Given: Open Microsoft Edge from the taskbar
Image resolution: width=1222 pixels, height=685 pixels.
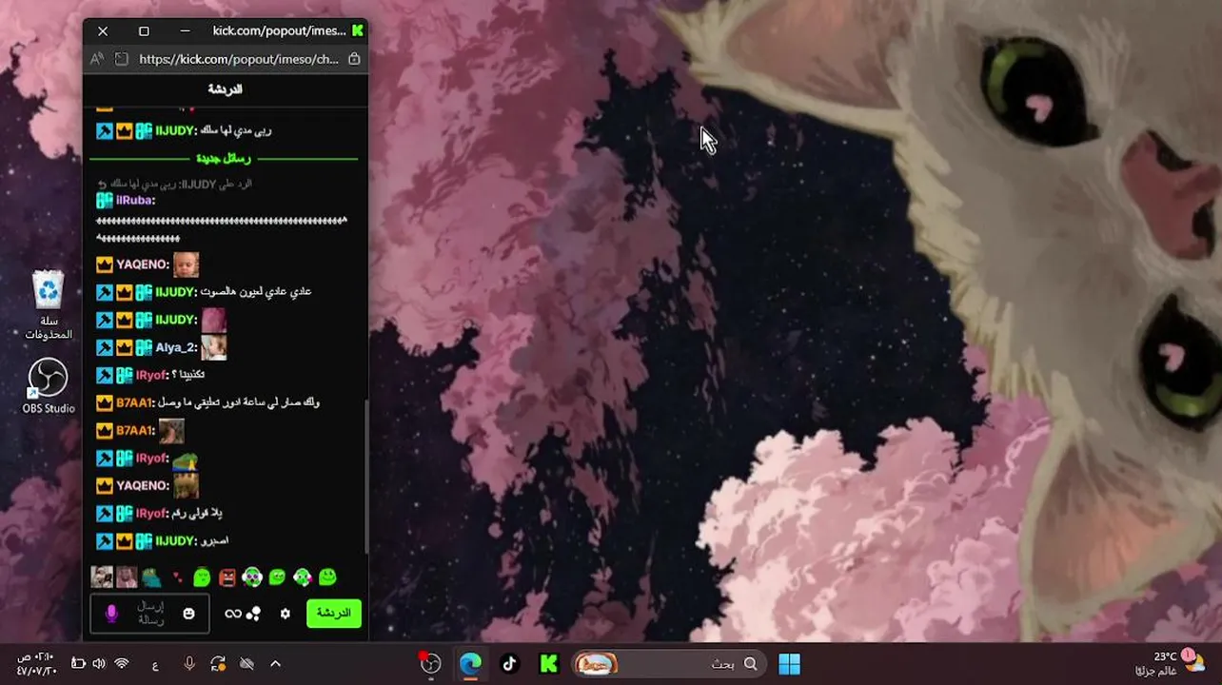Looking at the screenshot, I should pyautogui.click(x=470, y=664).
